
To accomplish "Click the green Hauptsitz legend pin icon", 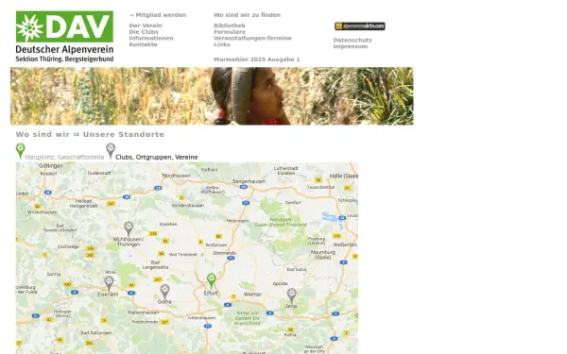I will 20,151.
